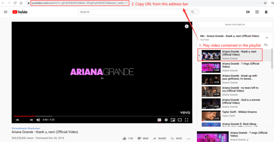The width and height of the screenshot is (274, 142).
Task: Open more actions three-dot menu
Action: 188,139
